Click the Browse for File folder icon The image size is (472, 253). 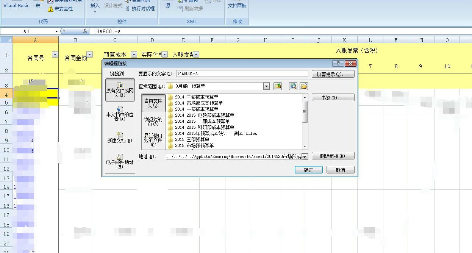[304, 86]
